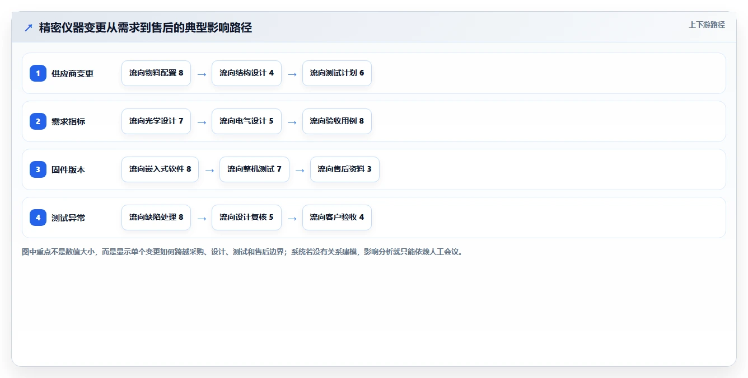Click the 供应商变更 row label

click(x=73, y=73)
